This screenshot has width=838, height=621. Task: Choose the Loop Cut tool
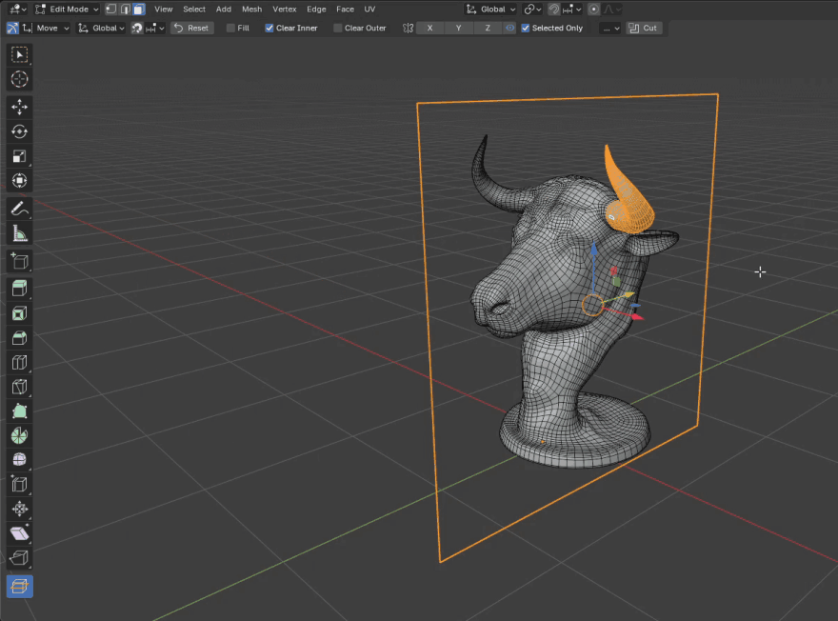point(19,362)
